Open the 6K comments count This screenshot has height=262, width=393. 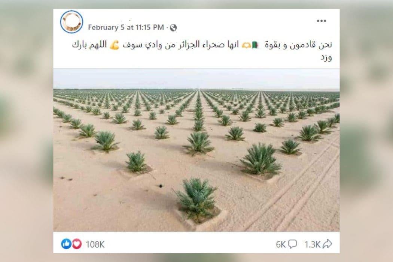[281, 244]
